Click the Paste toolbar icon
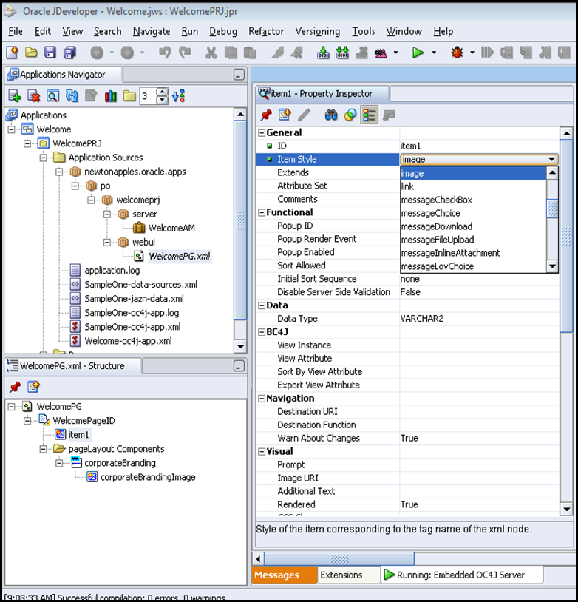578x602 pixels. coord(250,53)
